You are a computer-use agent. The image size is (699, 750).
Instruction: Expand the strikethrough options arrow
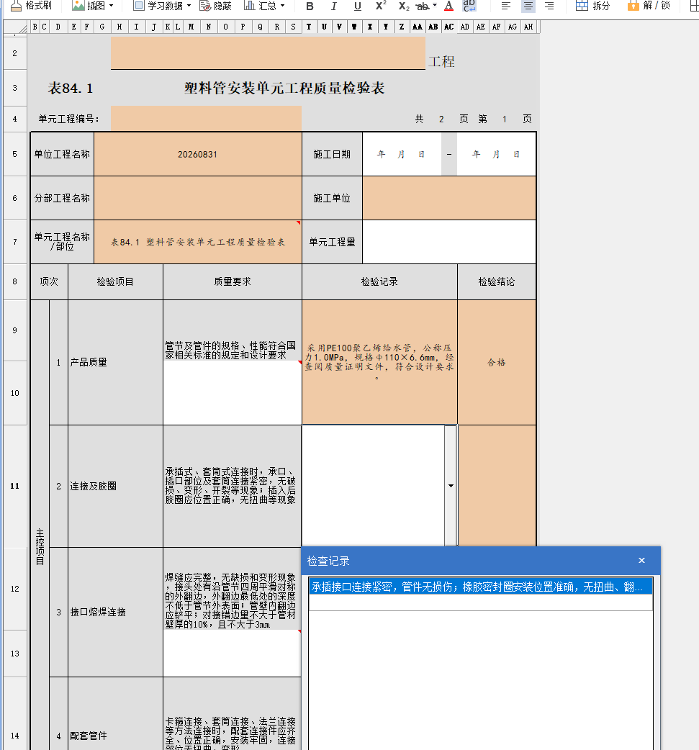point(434,6)
